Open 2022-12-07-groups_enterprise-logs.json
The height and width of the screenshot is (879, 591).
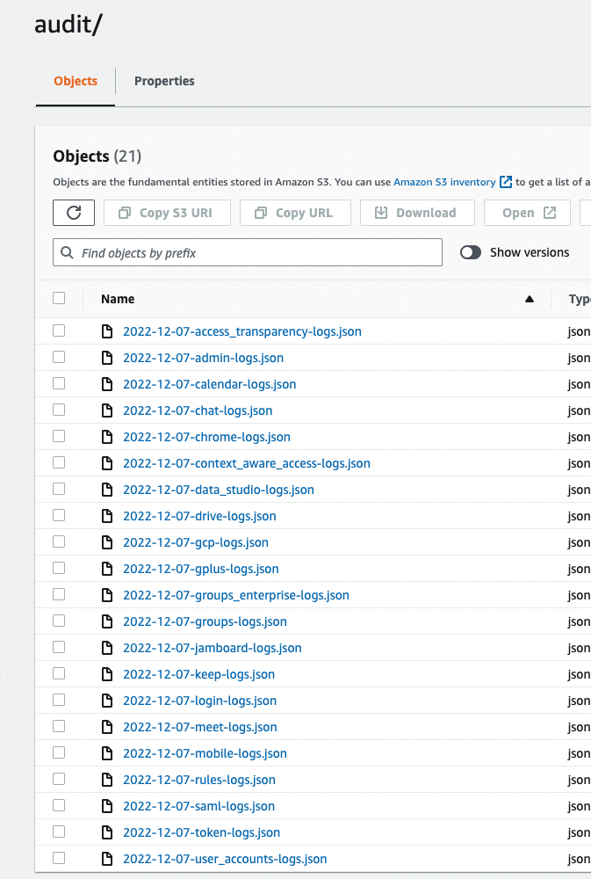click(x=236, y=595)
